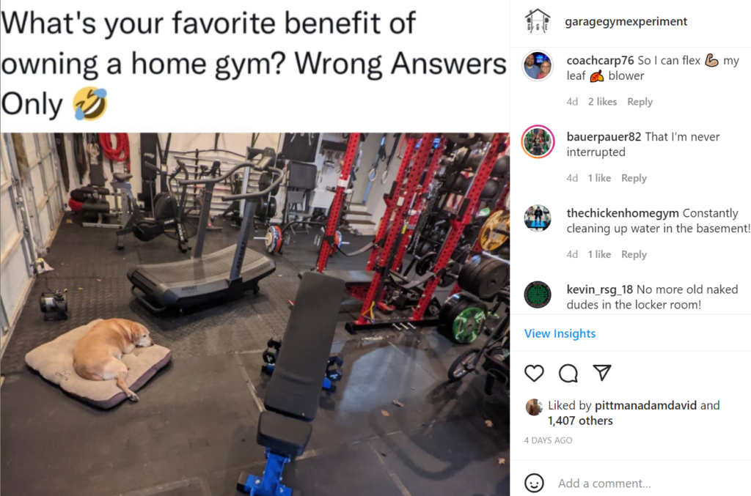The image size is (751, 496).
Task: Open garagegymexperiment profile avatar
Action: click(538, 21)
